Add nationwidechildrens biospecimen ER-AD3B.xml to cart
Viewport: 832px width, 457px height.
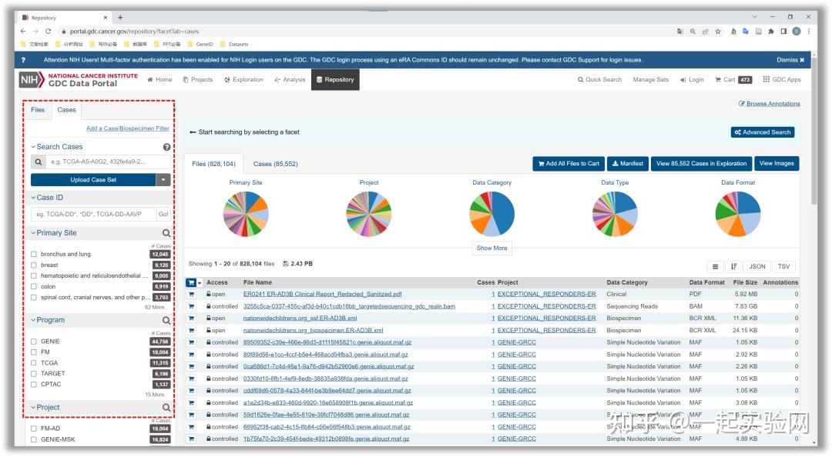[191, 330]
